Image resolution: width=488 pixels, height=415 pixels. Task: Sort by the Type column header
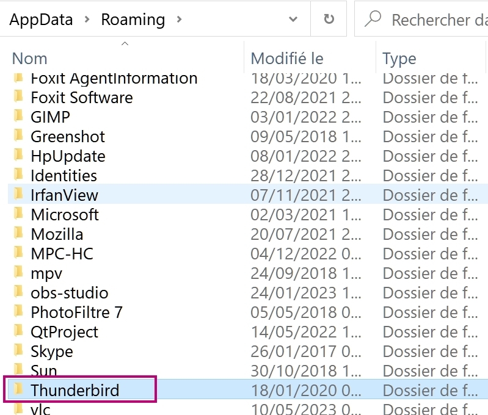pyautogui.click(x=399, y=59)
